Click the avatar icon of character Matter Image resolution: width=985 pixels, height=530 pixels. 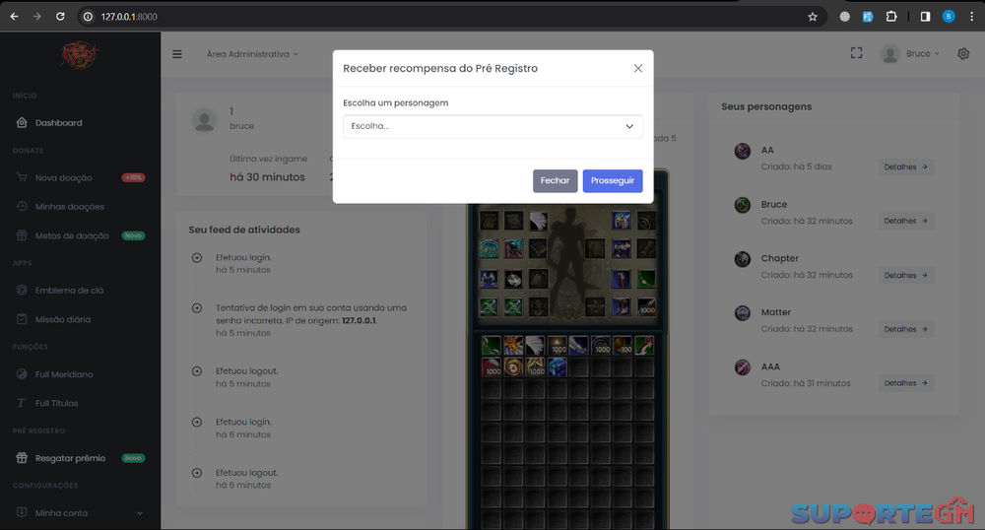[743, 313]
